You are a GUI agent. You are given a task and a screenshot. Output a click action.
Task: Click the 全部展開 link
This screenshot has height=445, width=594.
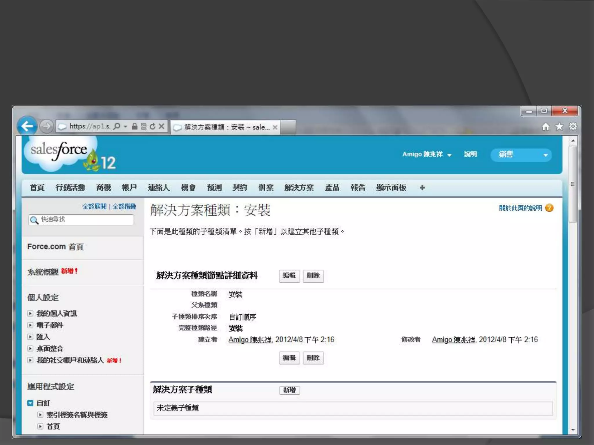[94, 207]
